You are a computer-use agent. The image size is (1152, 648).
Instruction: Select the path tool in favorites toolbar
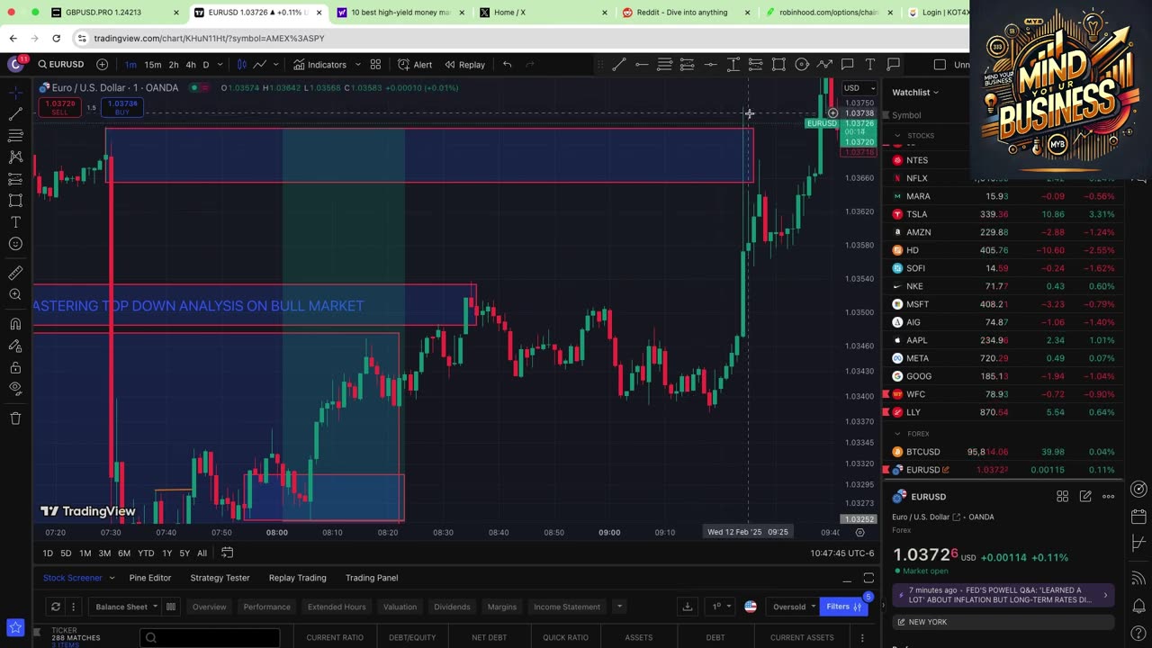(x=824, y=65)
